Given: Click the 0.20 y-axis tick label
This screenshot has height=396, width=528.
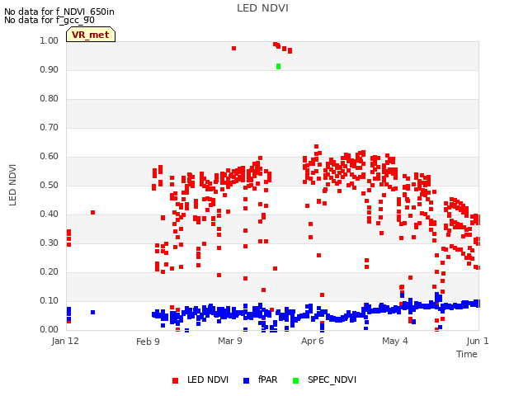Looking at the screenshot, I should pos(49,271).
